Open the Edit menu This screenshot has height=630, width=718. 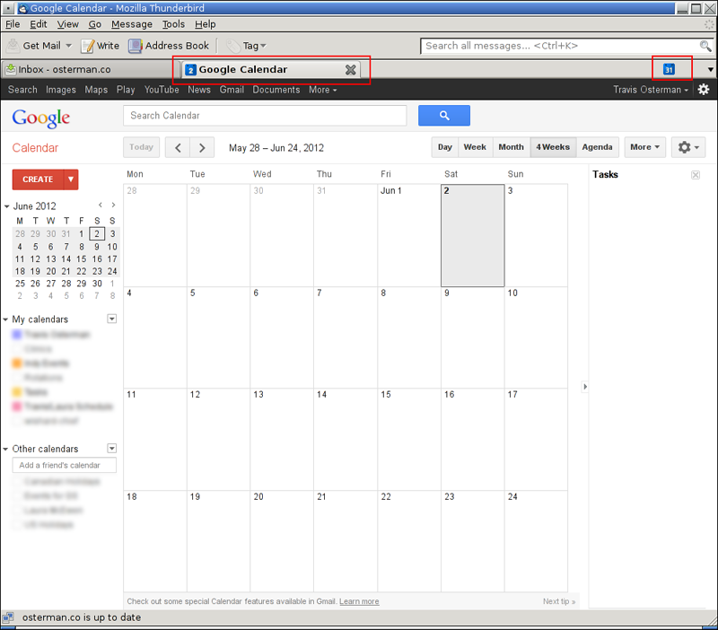pos(39,24)
